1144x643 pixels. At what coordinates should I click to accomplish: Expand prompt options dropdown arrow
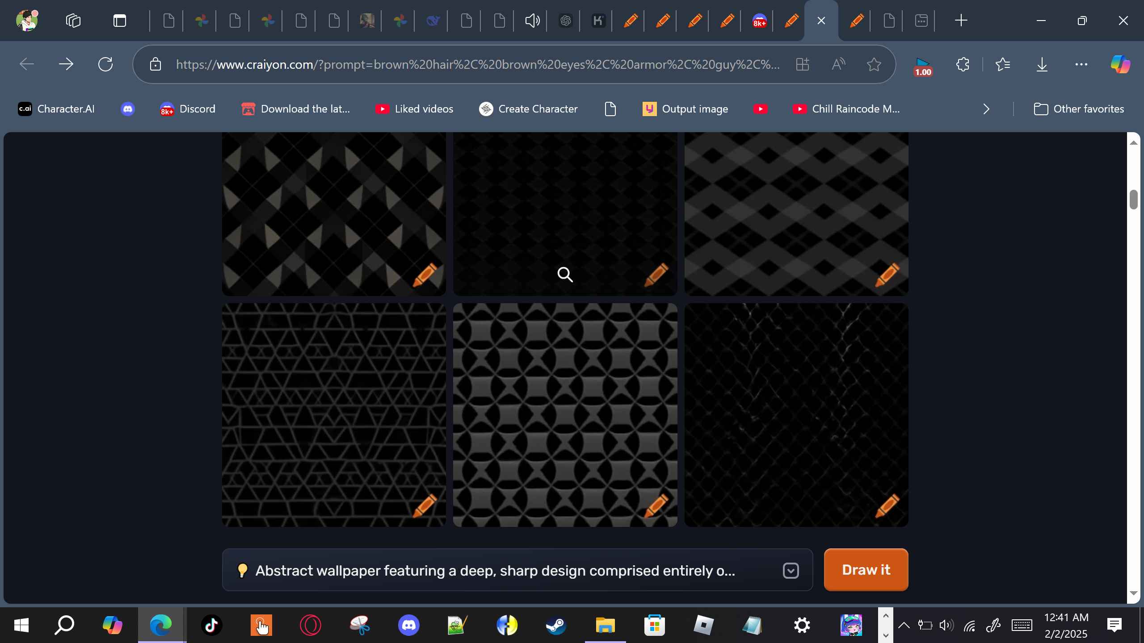coord(791,570)
